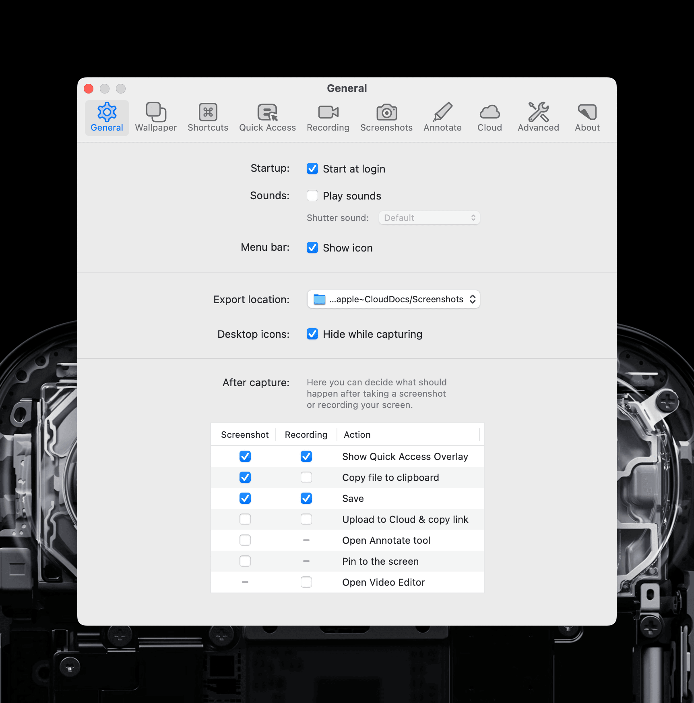Open the About pane
The width and height of the screenshot is (694, 703).
point(587,117)
